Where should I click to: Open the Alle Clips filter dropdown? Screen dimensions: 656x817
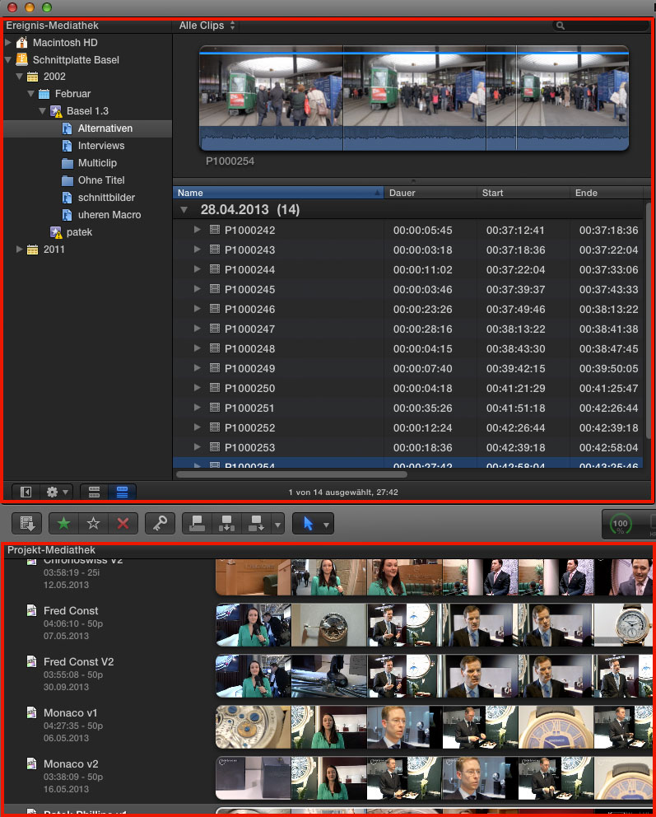point(207,26)
